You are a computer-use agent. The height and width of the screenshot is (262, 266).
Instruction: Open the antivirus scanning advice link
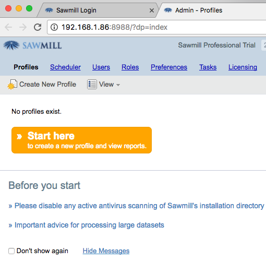[x=136, y=206]
